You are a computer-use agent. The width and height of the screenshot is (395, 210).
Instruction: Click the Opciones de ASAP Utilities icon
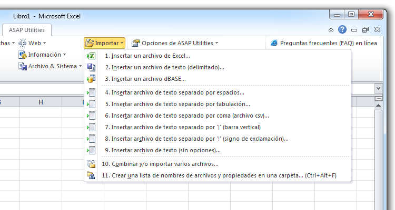(x=135, y=43)
